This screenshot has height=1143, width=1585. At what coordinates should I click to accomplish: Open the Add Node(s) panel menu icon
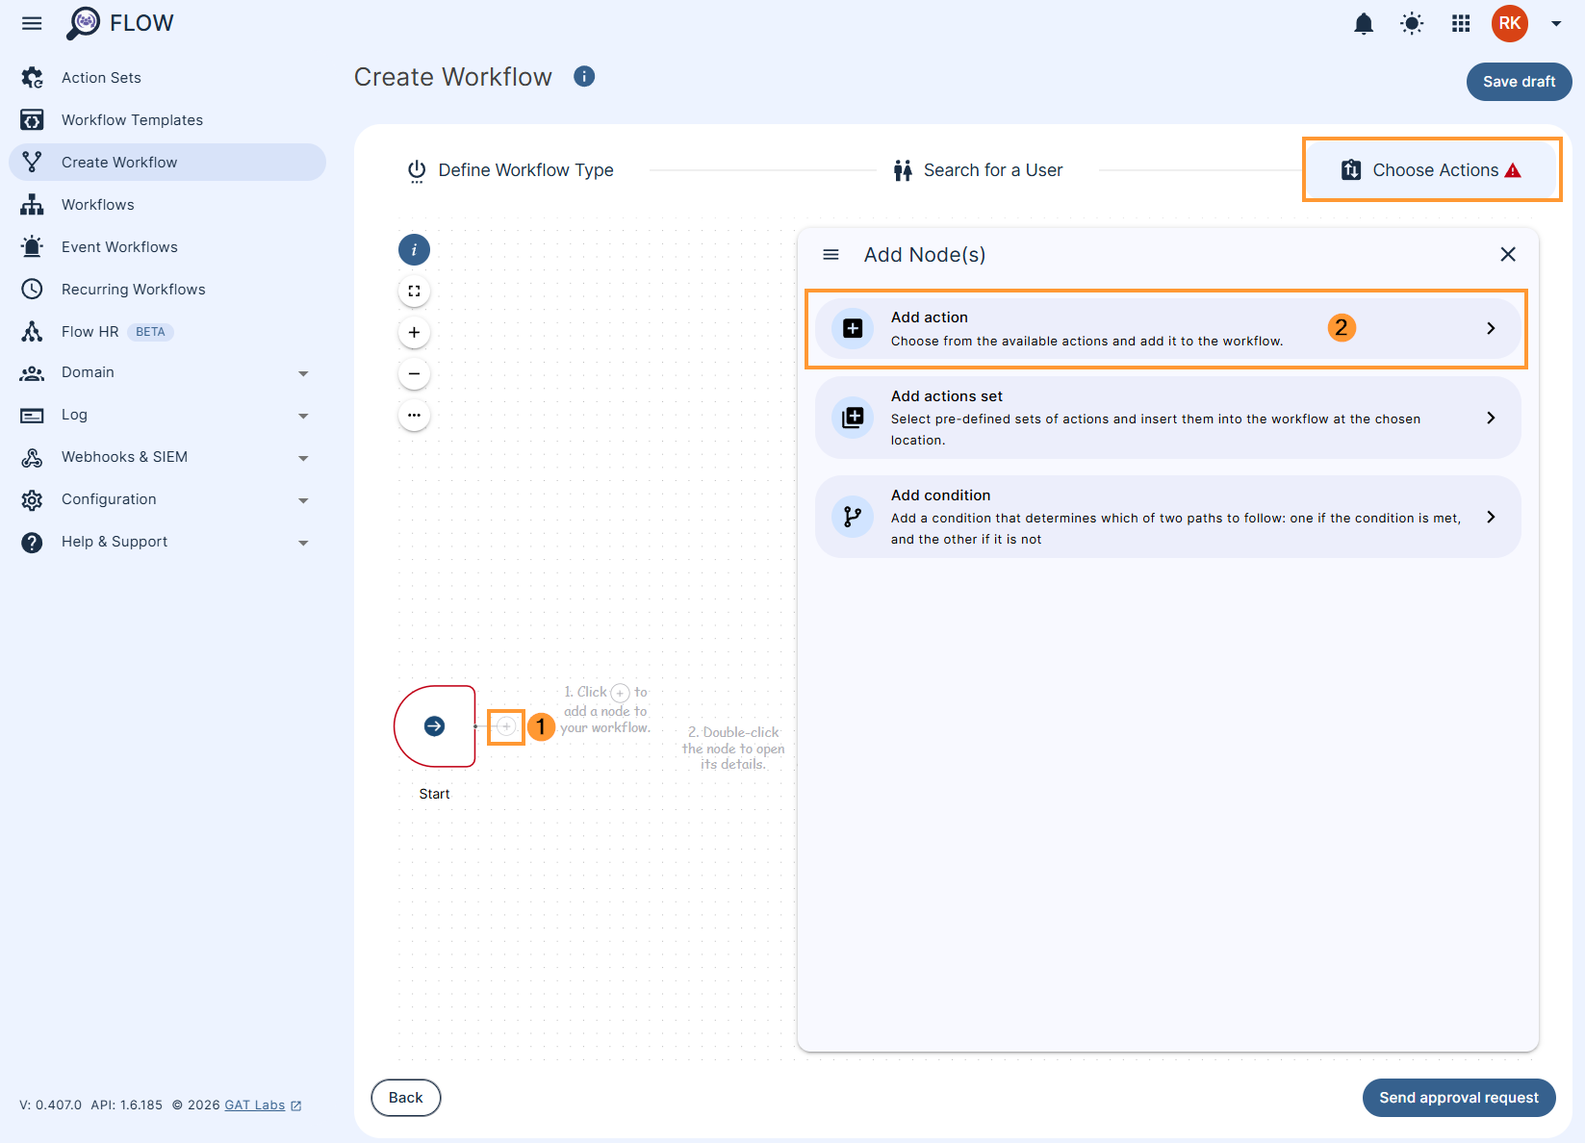point(831,254)
